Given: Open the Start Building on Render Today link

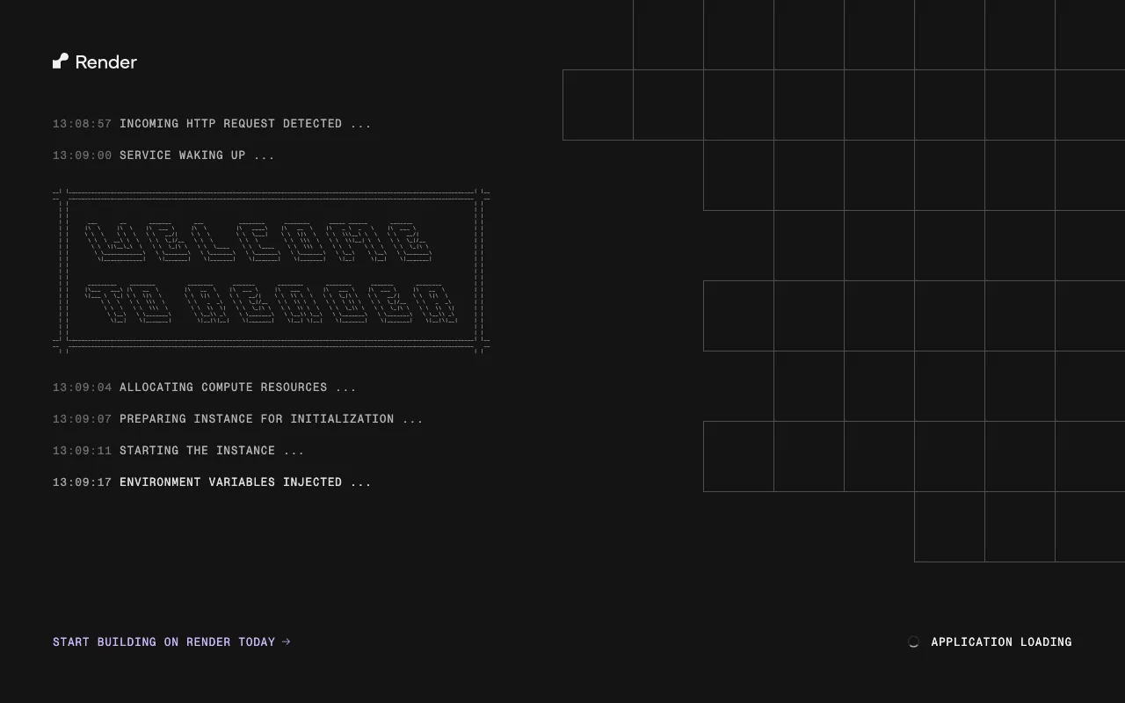Looking at the screenshot, I should click(x=171, y=642).
